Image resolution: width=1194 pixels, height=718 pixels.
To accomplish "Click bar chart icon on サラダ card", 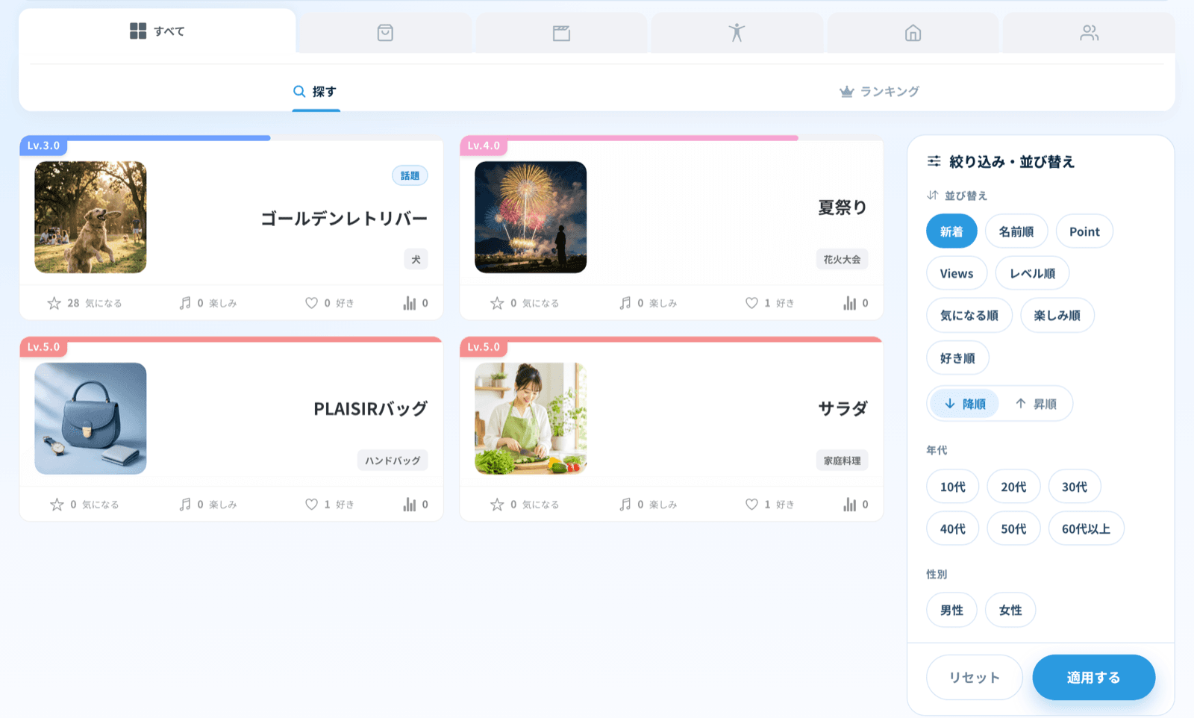I will point(850,505).
